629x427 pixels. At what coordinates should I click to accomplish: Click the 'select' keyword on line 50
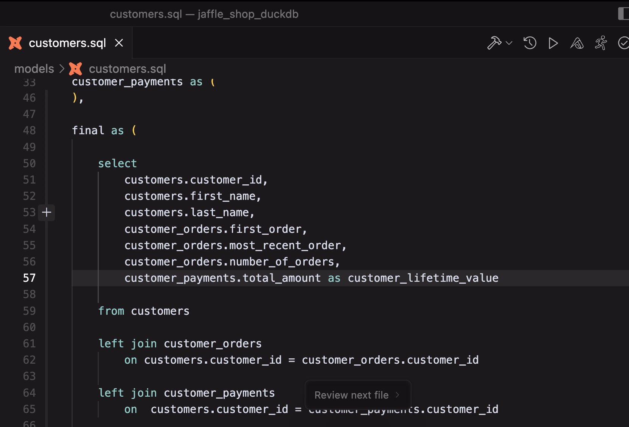[117, 163]
